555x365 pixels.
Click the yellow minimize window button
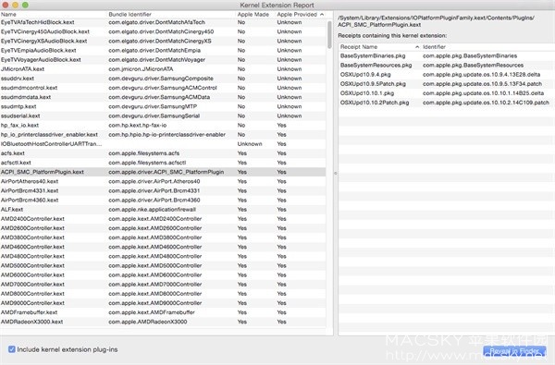click(x=15, y=5)
